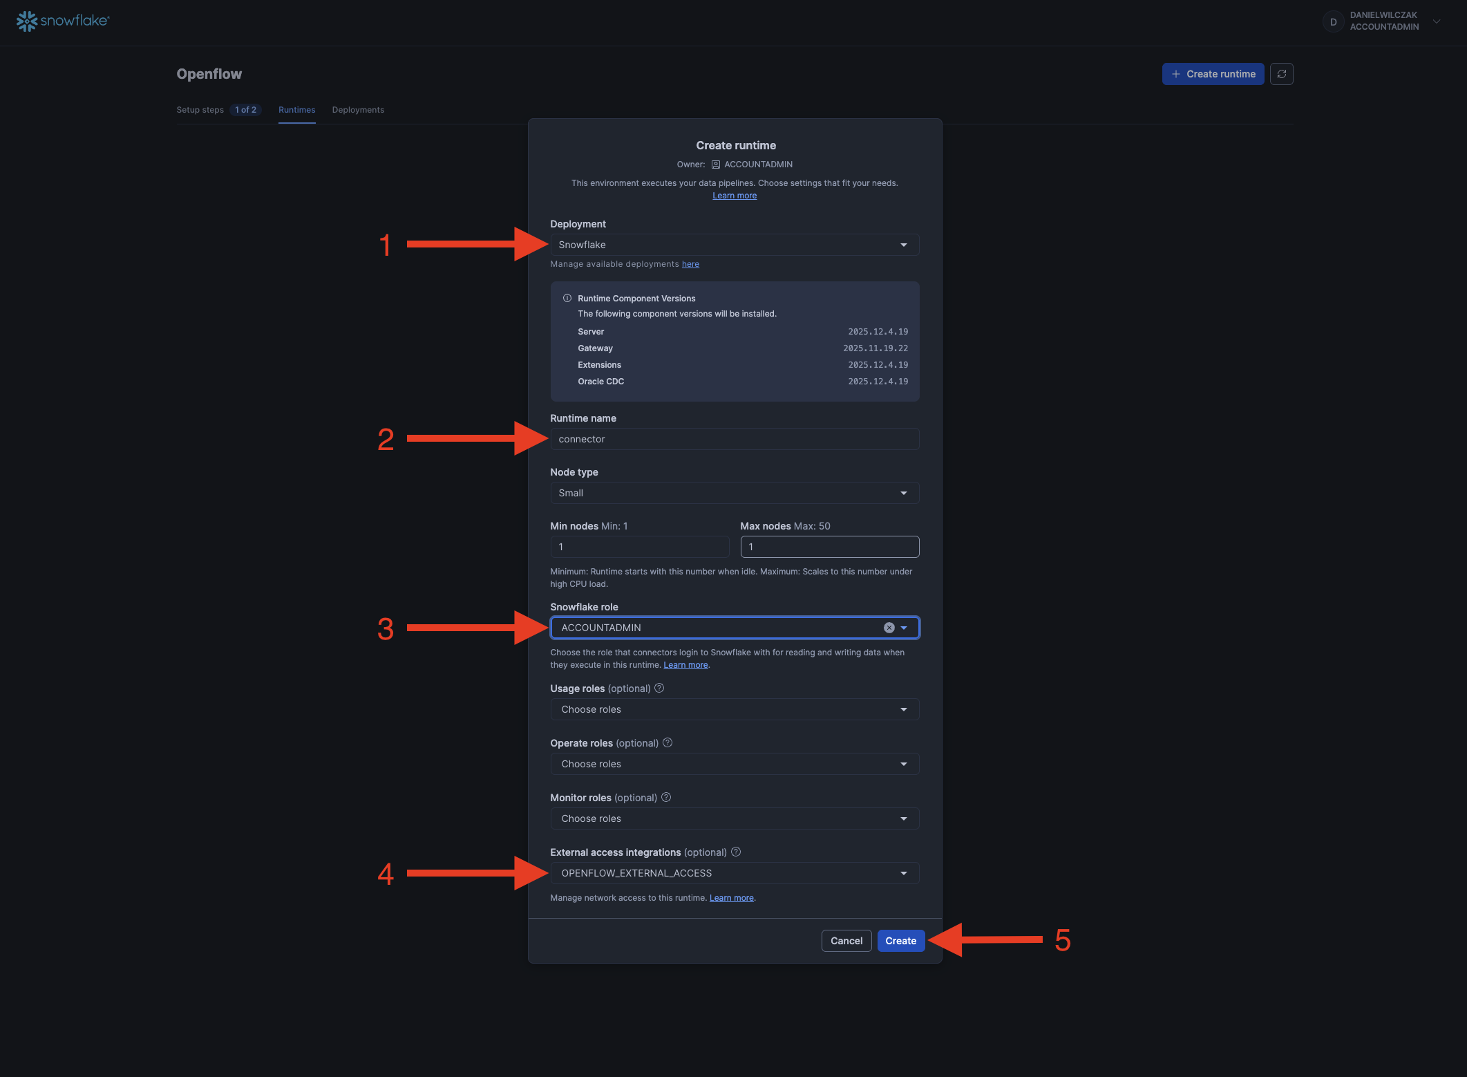Switch to the Deployments tab

(x=358, y=109)
